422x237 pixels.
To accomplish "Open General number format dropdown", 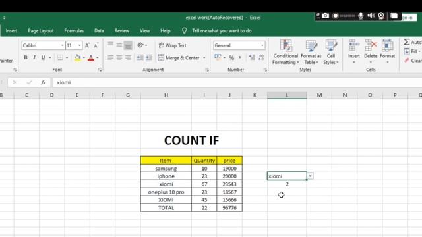I will pos(262,45).
